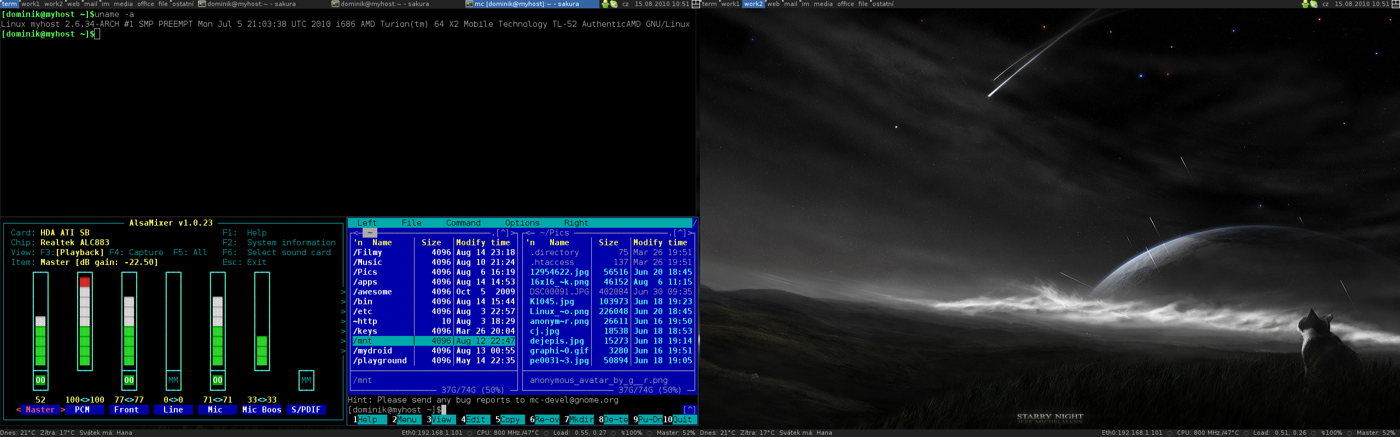This screenshot has width=1400, height=437.
Task: Click the green person tray icon on left monitor
Action: click(x=605, y=4)
